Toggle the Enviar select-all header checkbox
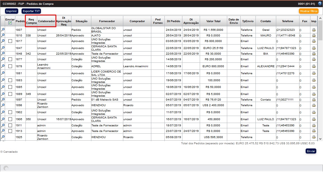This screenshot has height=172, width=323. point(10,23)
